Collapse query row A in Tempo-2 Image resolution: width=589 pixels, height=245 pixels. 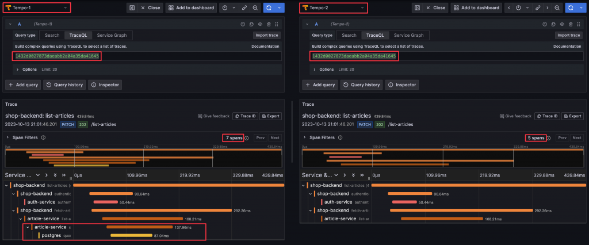coord(307,24)
